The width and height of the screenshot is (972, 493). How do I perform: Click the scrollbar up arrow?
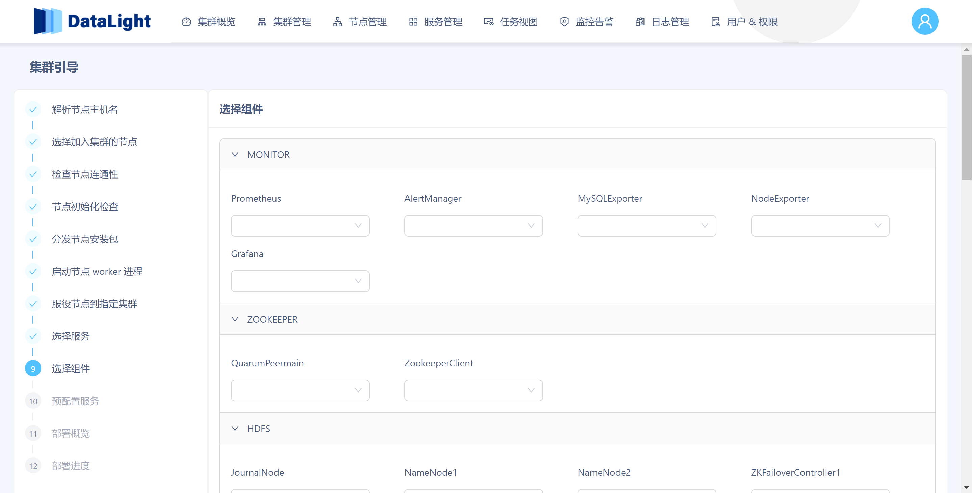pos(966,49)
